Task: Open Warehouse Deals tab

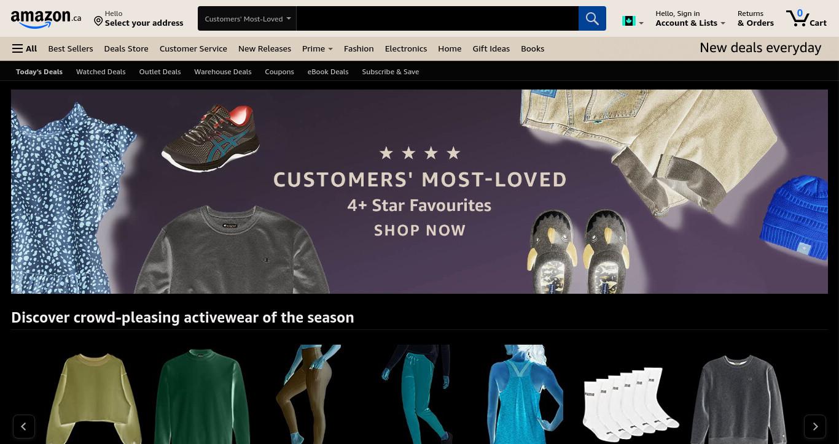Action: [x=223, y=72]
